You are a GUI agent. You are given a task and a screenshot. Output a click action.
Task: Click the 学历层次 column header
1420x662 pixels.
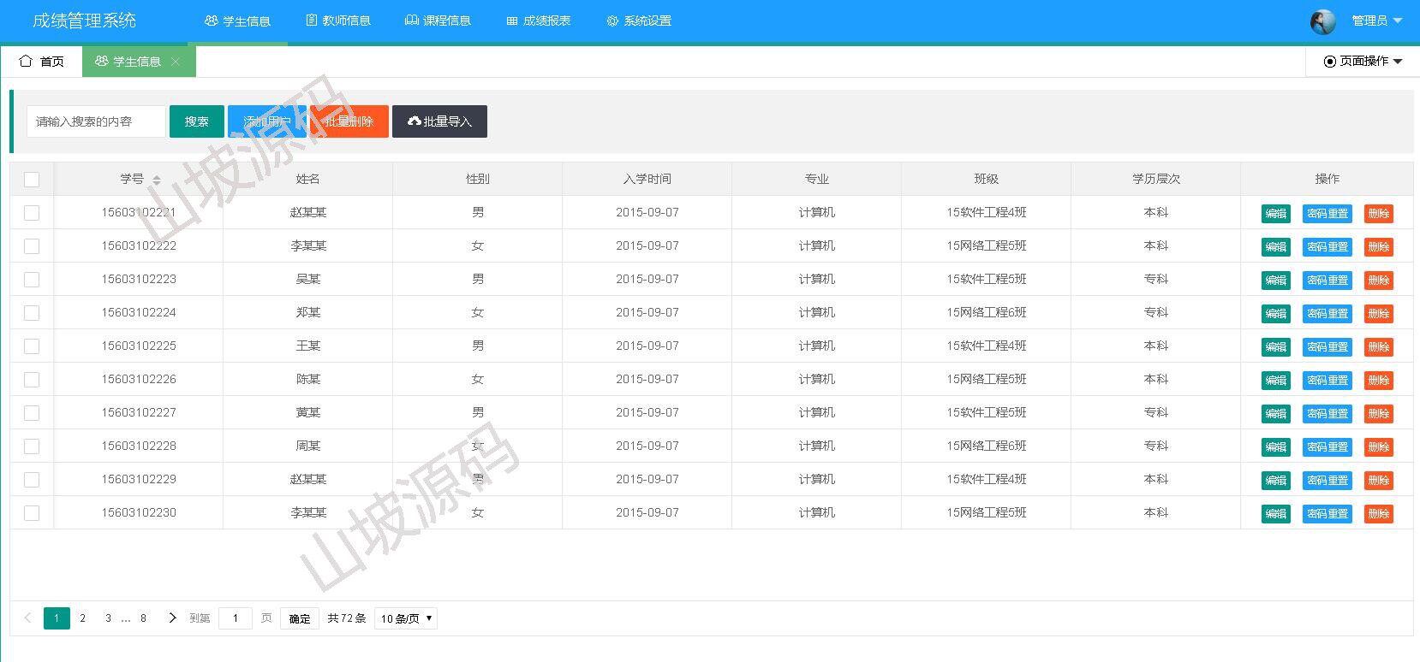pyautogui.click(x=1156, y=179)
